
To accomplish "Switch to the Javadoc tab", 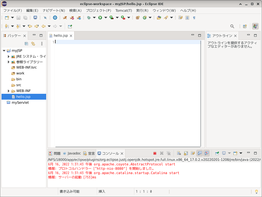I will pyautogui.click(x=72, y=153).
